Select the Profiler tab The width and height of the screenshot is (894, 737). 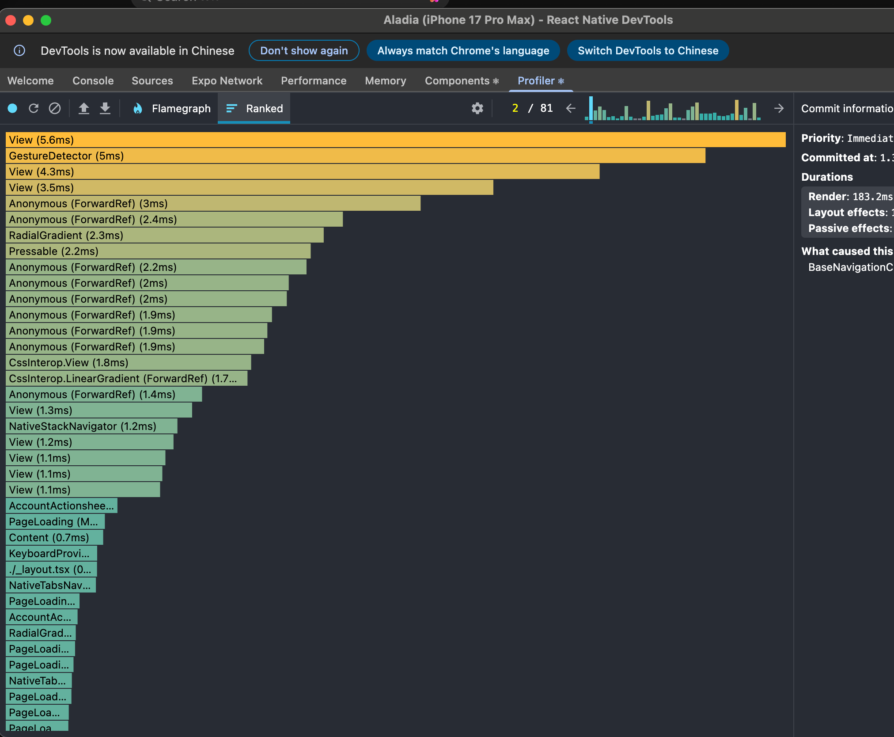click(x=541, y=81)
